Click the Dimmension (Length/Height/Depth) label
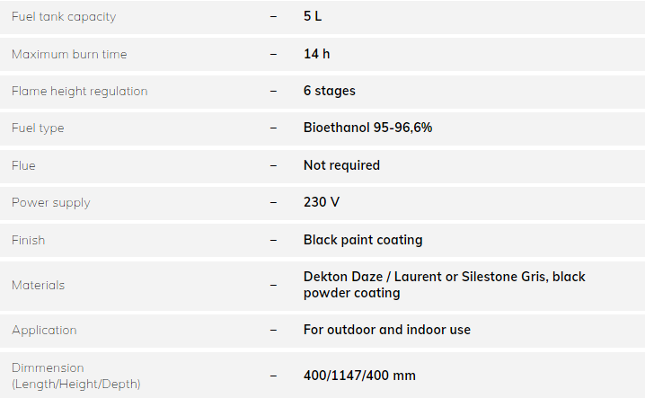 coord(75,376)
